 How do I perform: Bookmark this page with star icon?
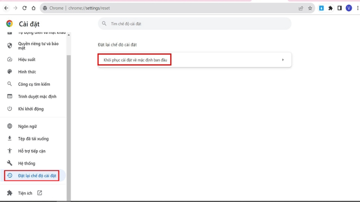(310, 8)
